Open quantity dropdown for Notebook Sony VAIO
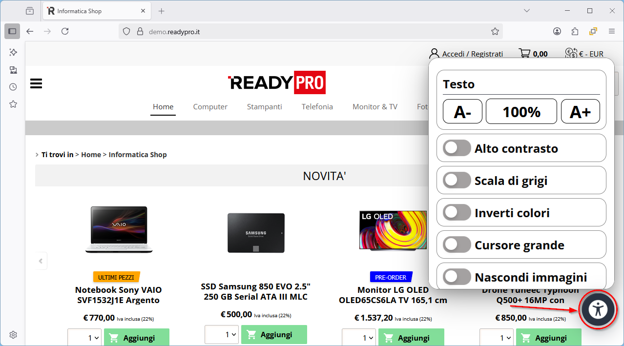Screen dimensions: 624x346 pyautogui.click(x=84, y=338)
